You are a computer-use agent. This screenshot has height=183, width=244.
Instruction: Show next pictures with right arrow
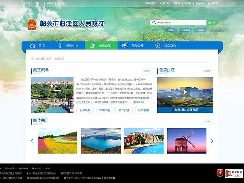click(x=212, y=141)
